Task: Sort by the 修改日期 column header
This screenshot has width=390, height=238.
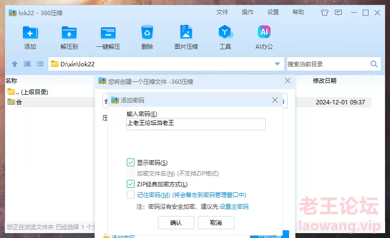Action: point(325,80)
